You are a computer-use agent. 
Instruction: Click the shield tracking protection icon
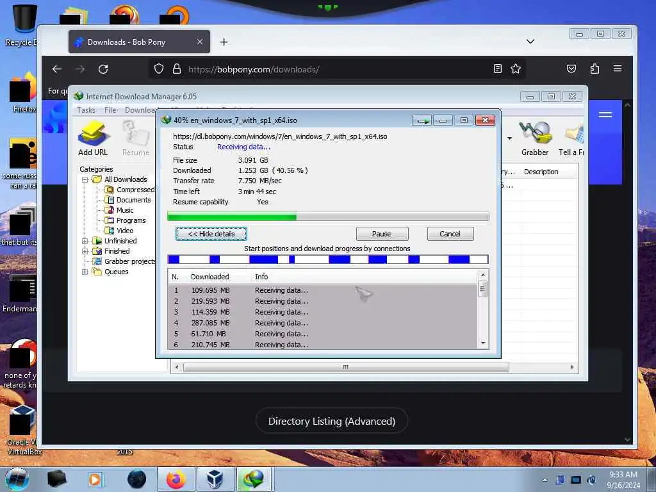coord(159,69)
